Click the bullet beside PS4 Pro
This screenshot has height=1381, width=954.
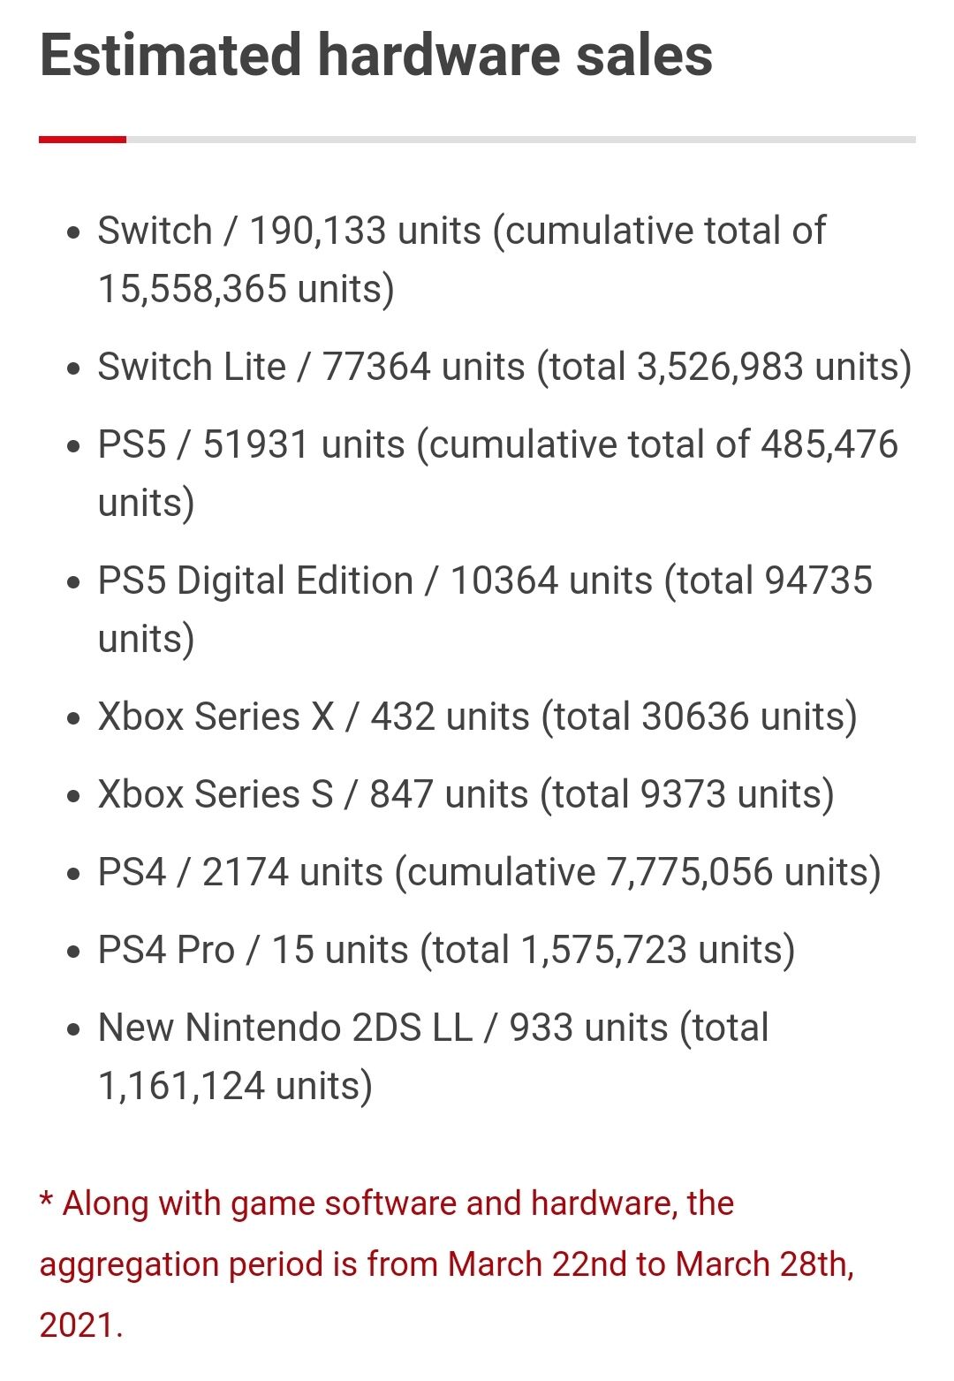74,952
